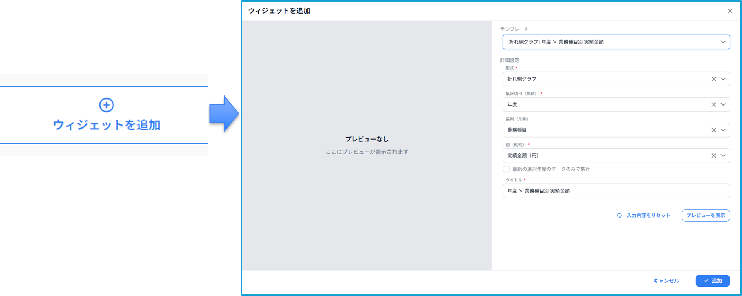Expand the 値(縦軸) dropdown chevron
This screenshot has height=296, width=742.
click(x=723, y=156)
